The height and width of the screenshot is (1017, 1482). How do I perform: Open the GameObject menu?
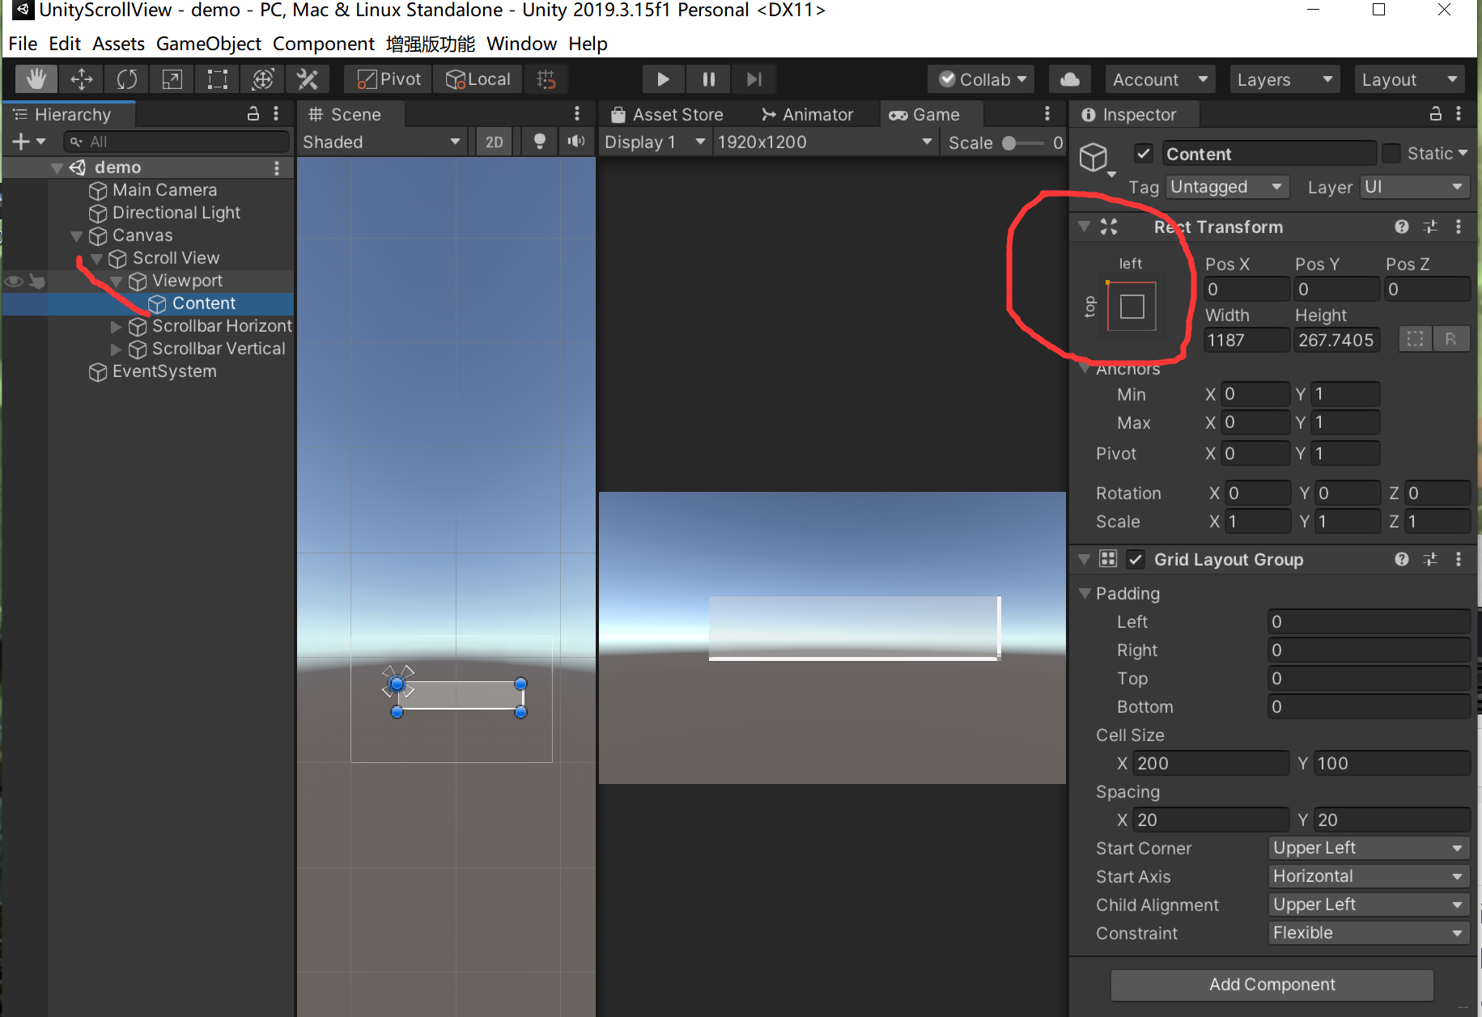208,44
